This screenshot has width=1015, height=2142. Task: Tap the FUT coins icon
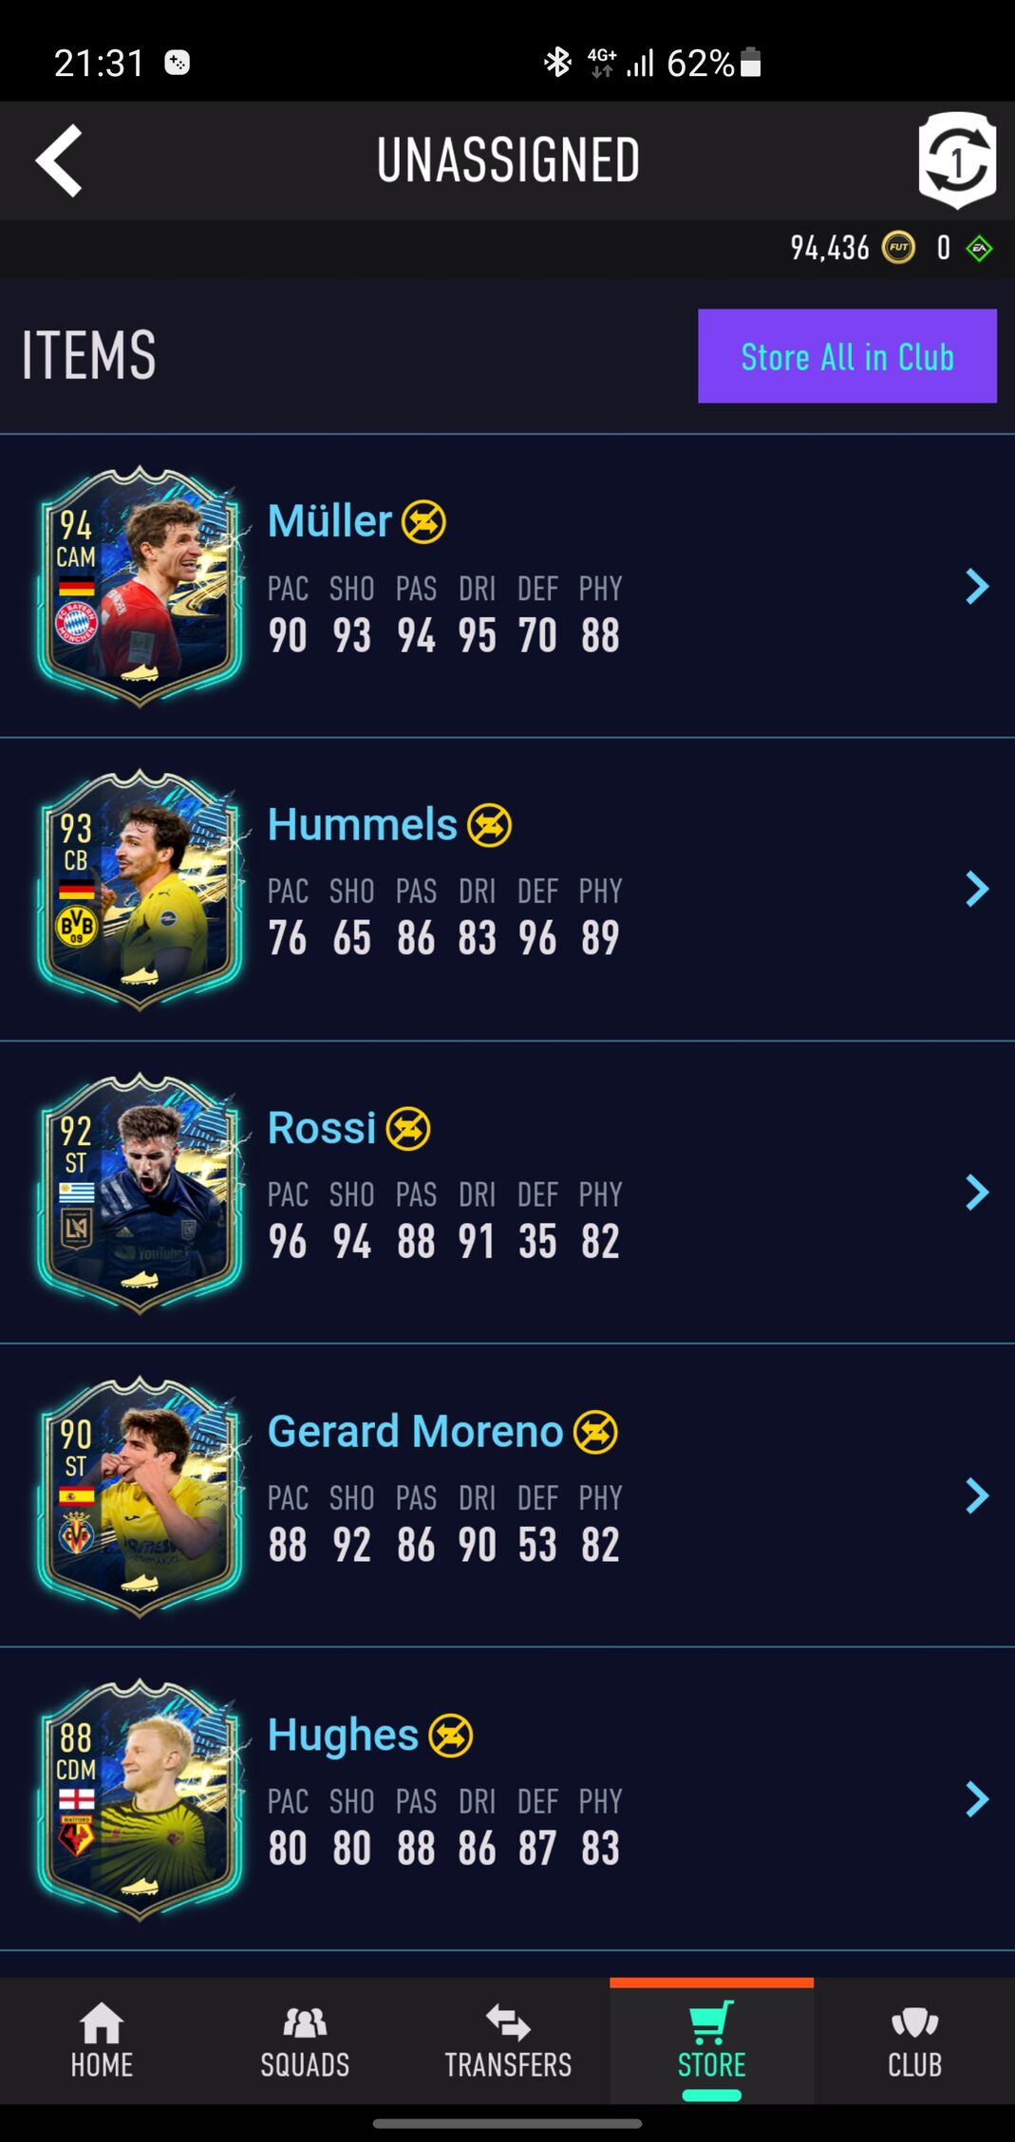[898, 248]
